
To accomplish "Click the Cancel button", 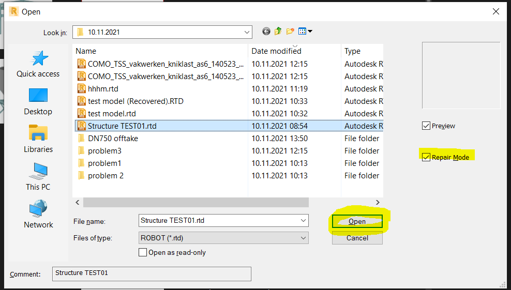I will point(357,238).
